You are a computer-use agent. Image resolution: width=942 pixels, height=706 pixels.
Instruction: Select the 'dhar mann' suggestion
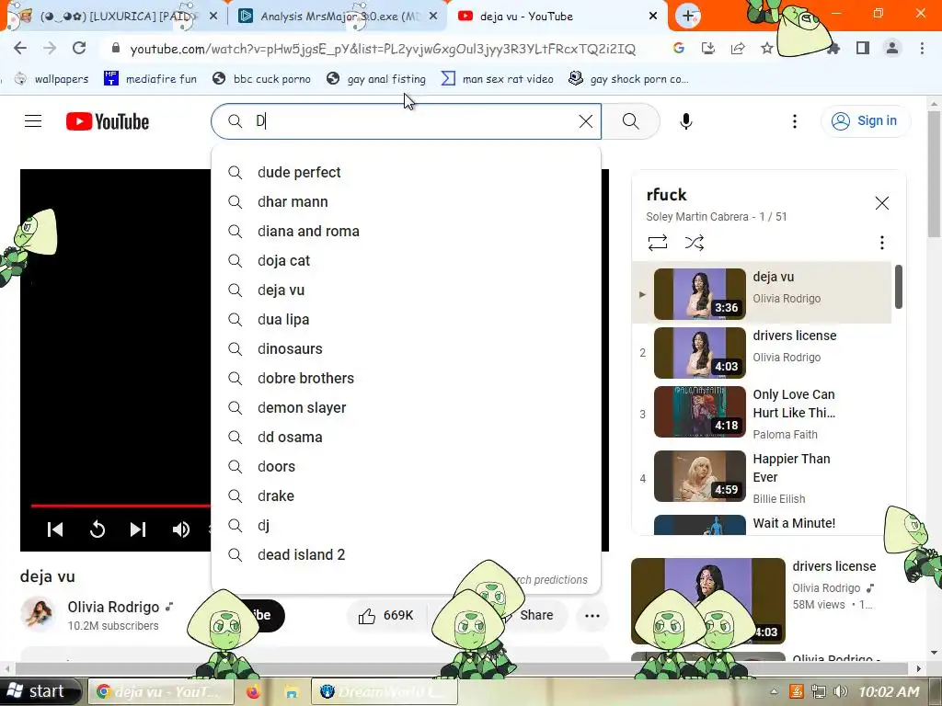point(406,201)
